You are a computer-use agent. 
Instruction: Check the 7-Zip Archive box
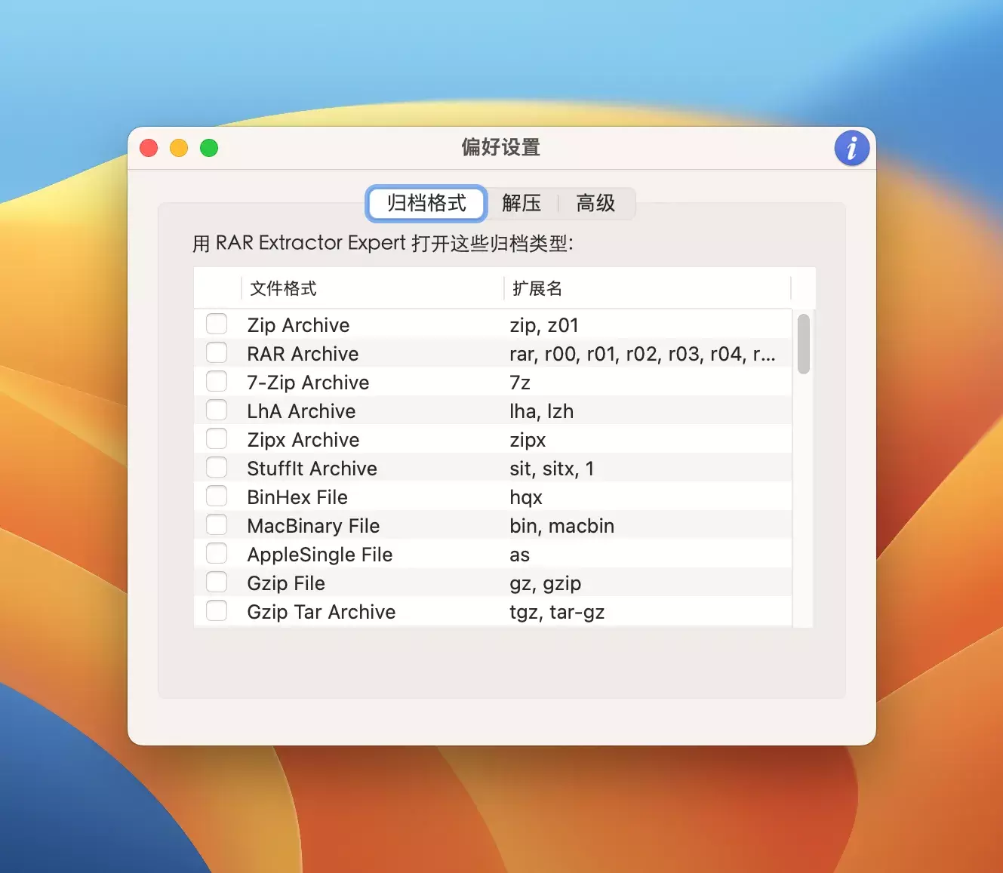point(217,382)
